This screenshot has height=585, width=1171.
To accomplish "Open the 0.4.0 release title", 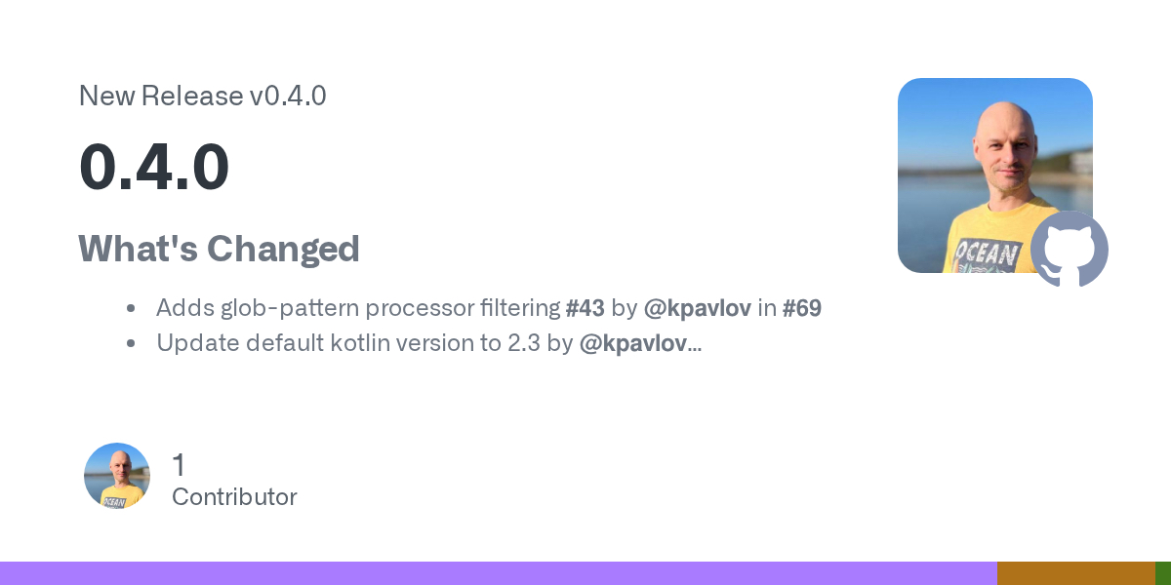I will click(x=154, y=167).
